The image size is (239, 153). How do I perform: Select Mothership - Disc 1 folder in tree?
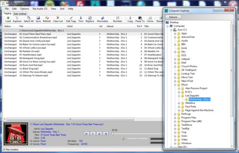pos(199,99)
